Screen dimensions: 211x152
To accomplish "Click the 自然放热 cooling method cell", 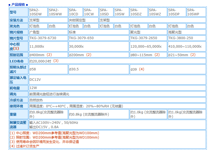I will click(36, 100).
